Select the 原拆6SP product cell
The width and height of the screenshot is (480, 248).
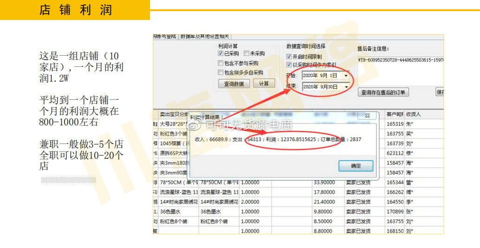point(173,153)
